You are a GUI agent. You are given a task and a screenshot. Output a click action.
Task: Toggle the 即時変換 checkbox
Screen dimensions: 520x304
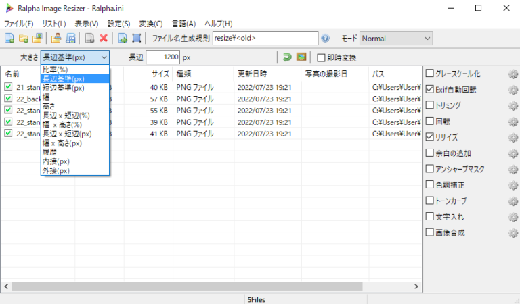coord(322,57)
